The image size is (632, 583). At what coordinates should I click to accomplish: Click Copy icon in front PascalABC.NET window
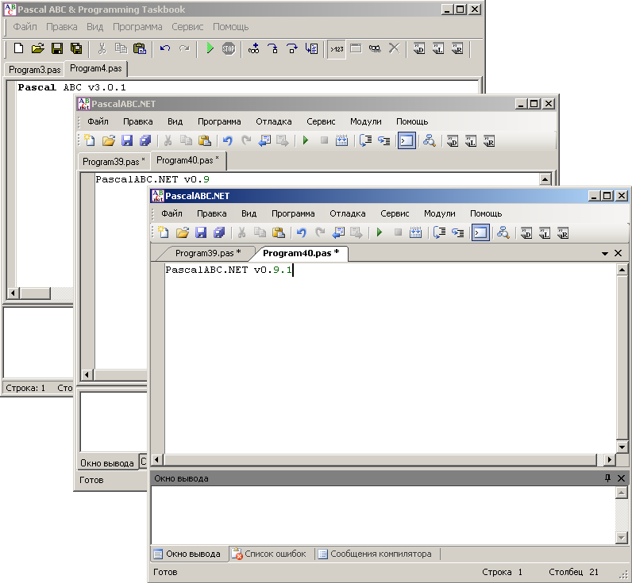260,232
